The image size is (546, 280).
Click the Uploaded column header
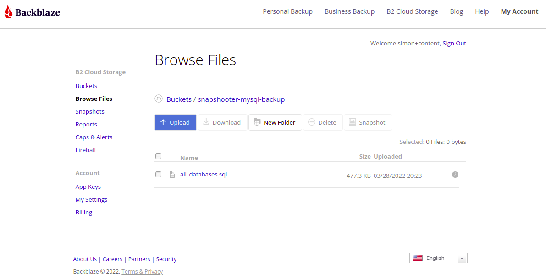pos(388,156)
